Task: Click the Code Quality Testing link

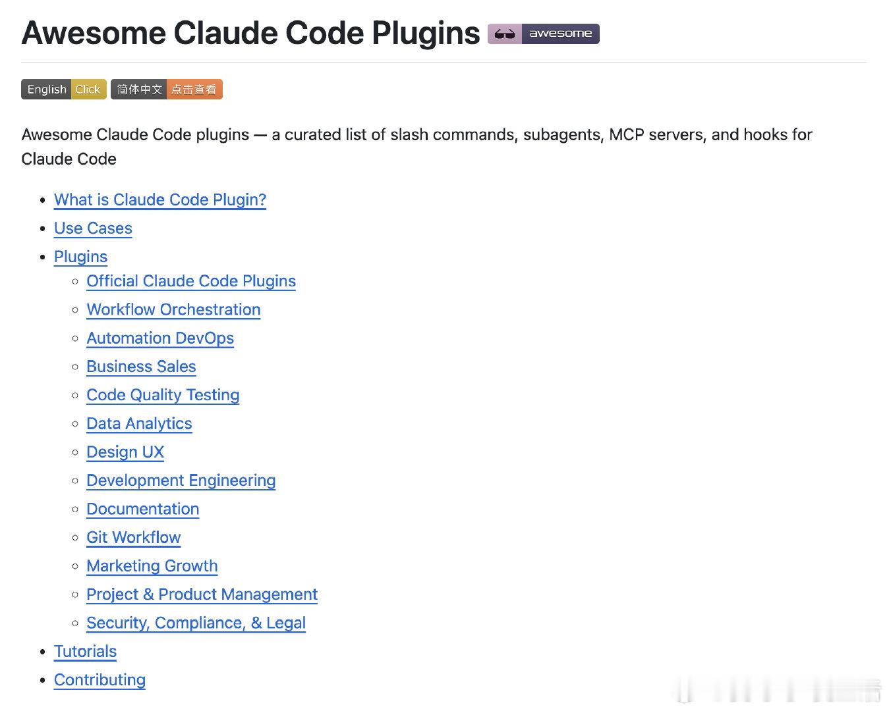Action: tap(163, 395)
